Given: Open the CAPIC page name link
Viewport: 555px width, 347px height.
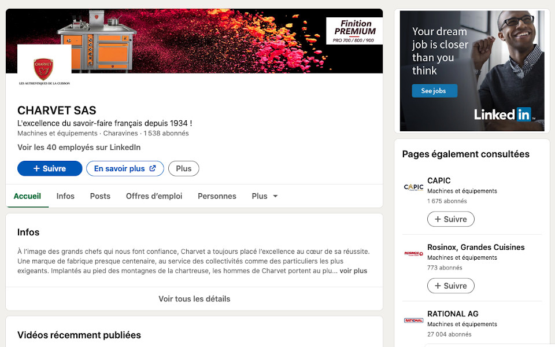Looking at the screenshot, I should pos(439,180).
